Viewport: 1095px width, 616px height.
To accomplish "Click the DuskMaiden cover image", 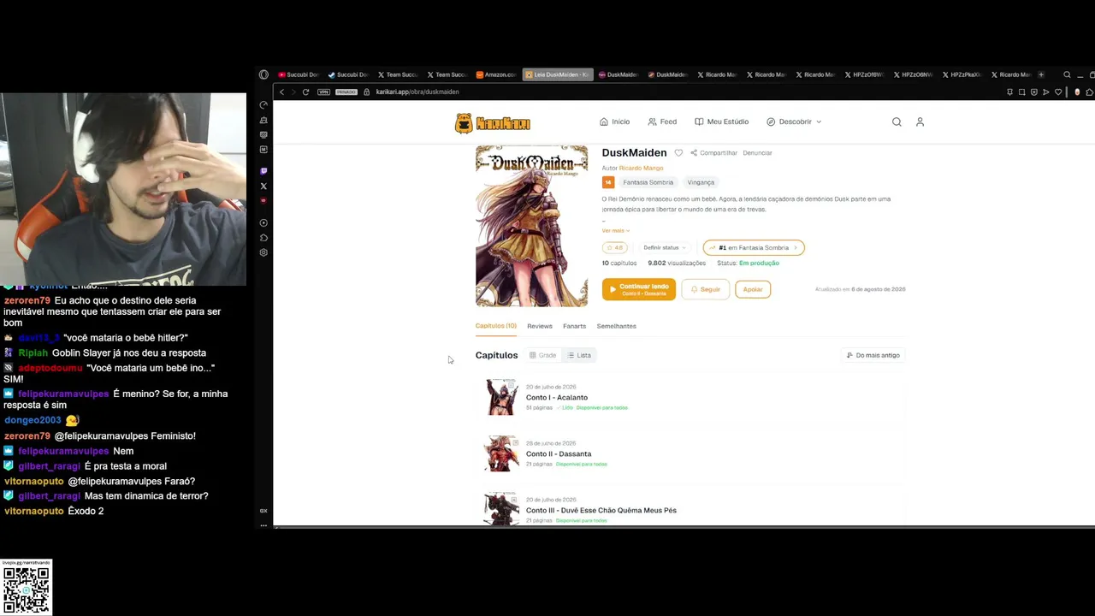I will coord(532,226).
